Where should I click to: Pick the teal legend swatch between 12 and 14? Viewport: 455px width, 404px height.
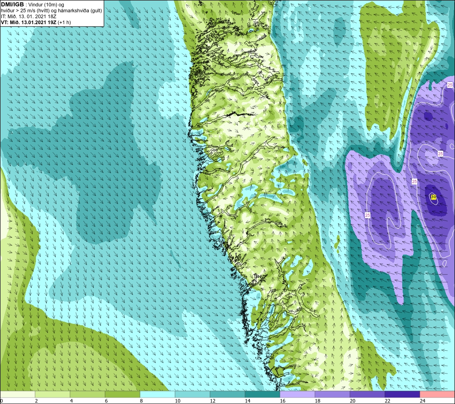[227, 394]
